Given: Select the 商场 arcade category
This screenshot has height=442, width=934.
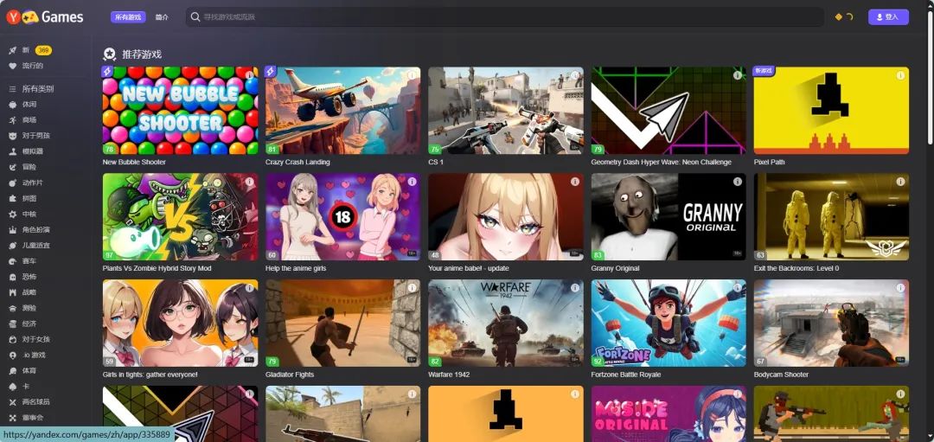Looking at the screenshot, I should pyautogui.click(x=22, y=119).
